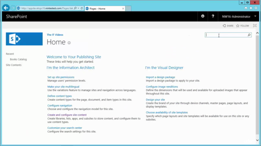Screen dimensions: 261x146
Task: Click the SHARE button
Action: (x=228, y=26)
